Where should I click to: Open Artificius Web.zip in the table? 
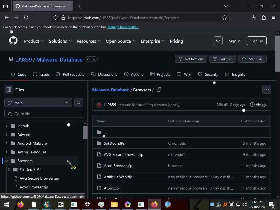(x=118, y=177)
